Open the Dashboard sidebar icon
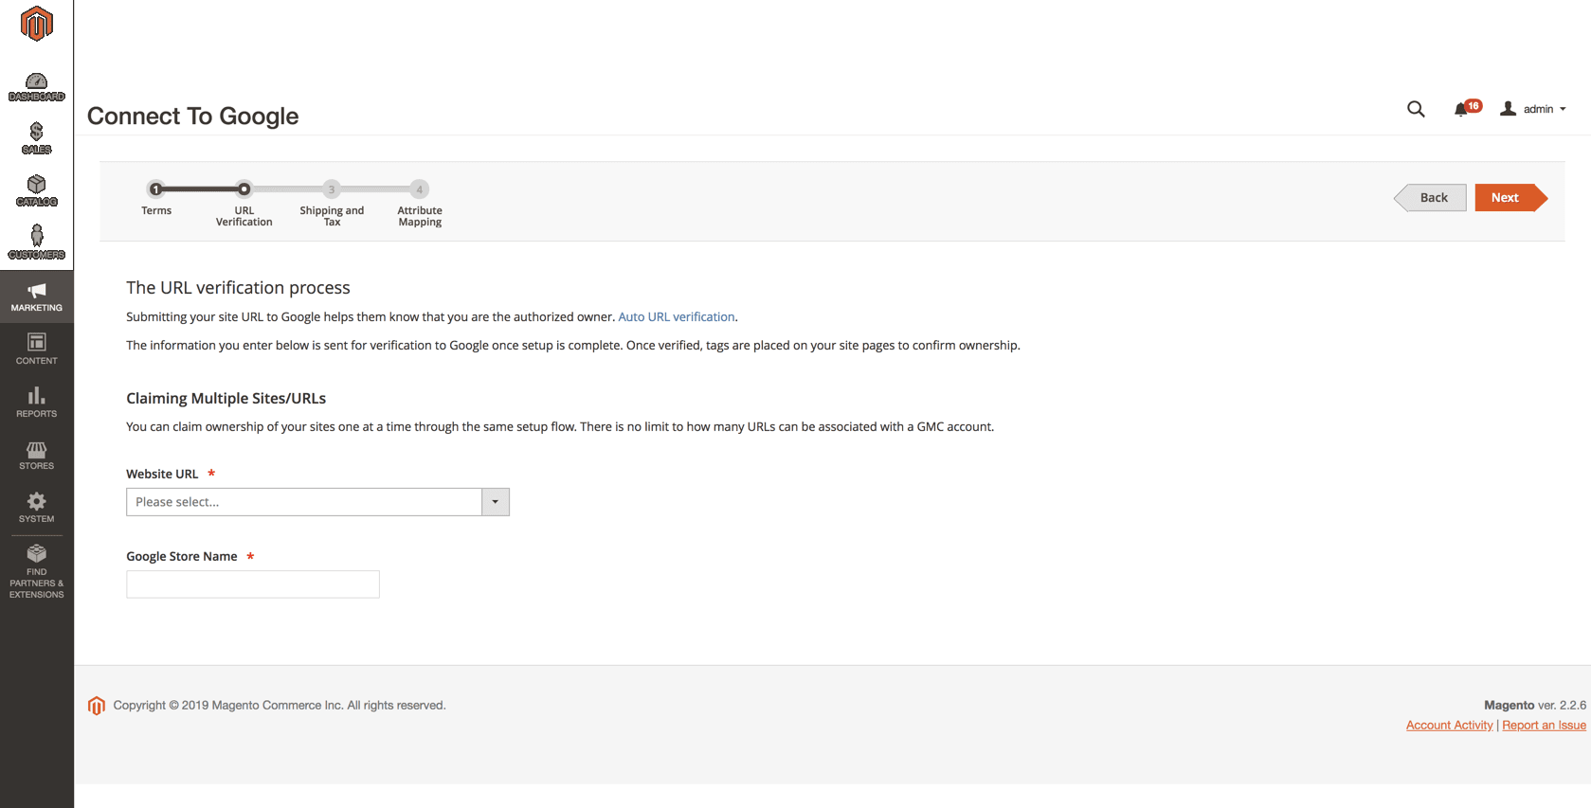This screenshot has height=808, width=1591. tap(36, 87)
